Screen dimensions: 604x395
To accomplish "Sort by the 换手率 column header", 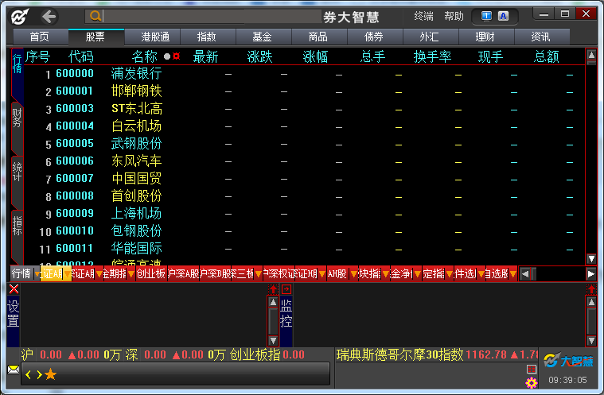I will (432, 57).
